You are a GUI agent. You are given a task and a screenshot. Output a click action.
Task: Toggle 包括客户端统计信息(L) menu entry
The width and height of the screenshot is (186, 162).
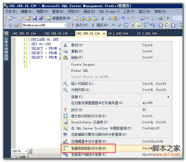(x=117, y=154)
